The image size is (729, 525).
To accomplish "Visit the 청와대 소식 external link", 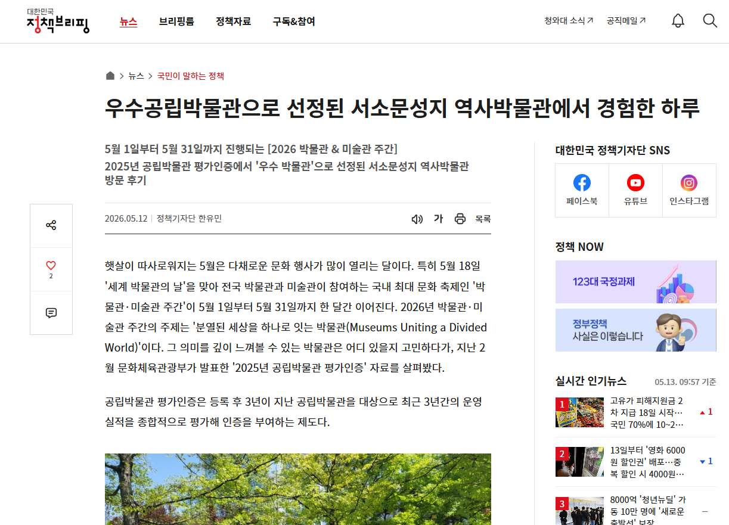I will tap(569, 21).
